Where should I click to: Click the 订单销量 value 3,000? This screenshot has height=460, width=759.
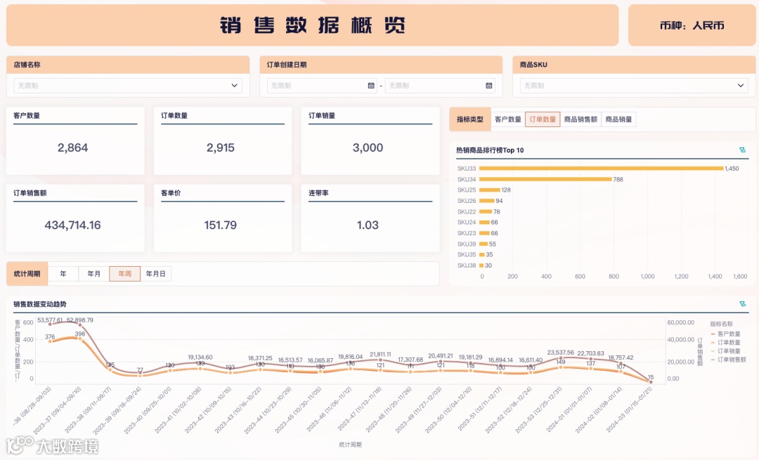(368, 148)
